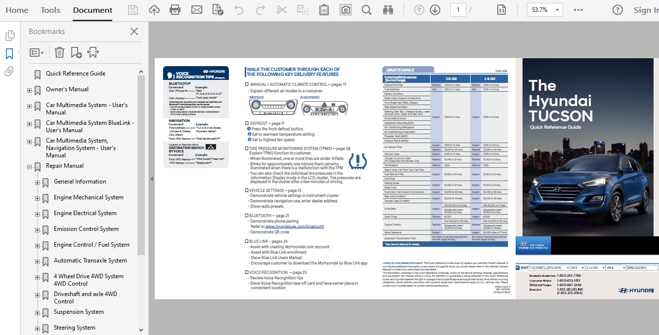This screenshot has height=335, width=659.
Task: Open the www.hyundaiusa.com/bluetooth link
Action: click(295, 226)
